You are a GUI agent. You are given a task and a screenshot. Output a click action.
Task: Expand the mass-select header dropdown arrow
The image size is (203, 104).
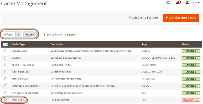(7, 44)
